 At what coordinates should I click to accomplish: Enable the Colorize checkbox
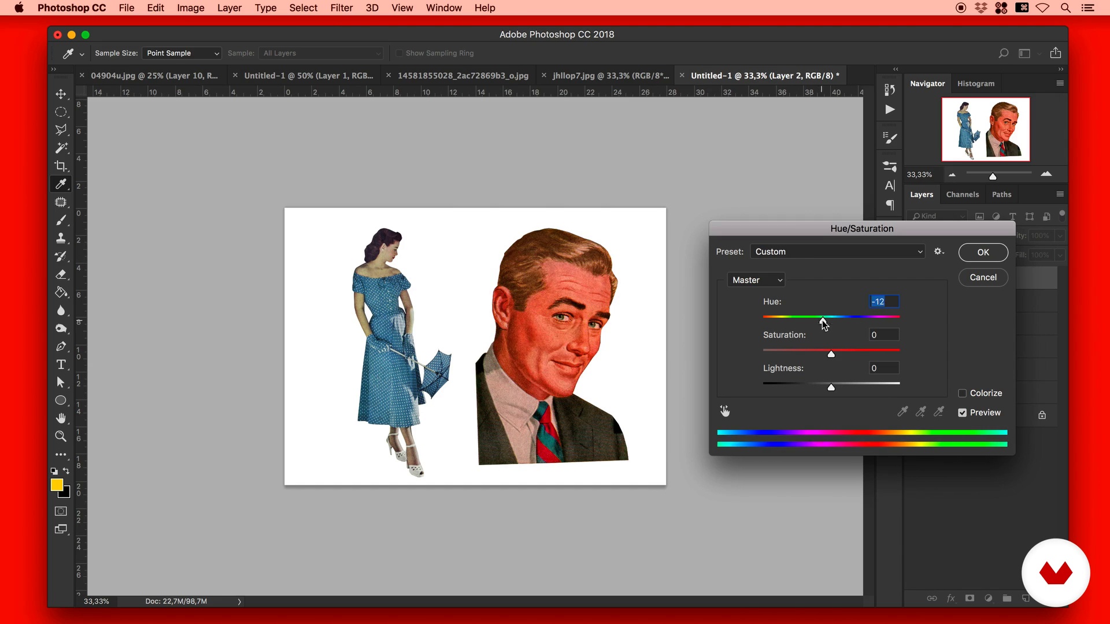tap(963, 393)
